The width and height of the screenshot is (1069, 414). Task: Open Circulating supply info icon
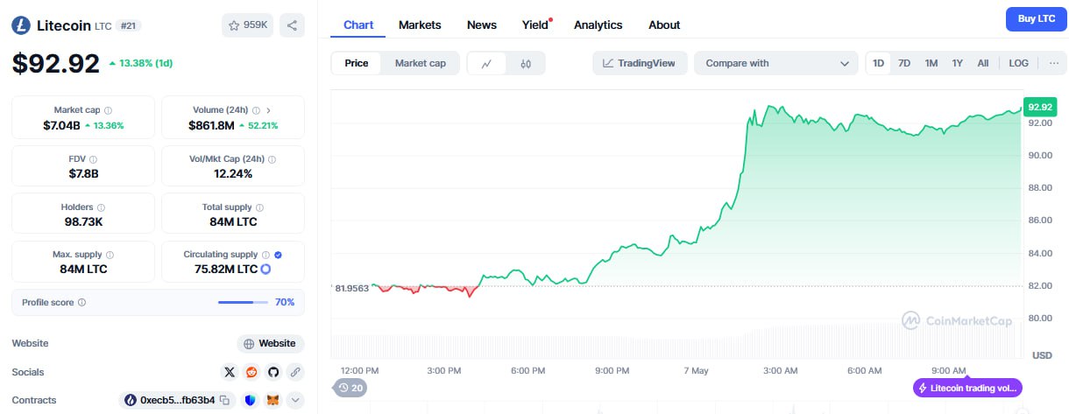(x=266, y=255)
